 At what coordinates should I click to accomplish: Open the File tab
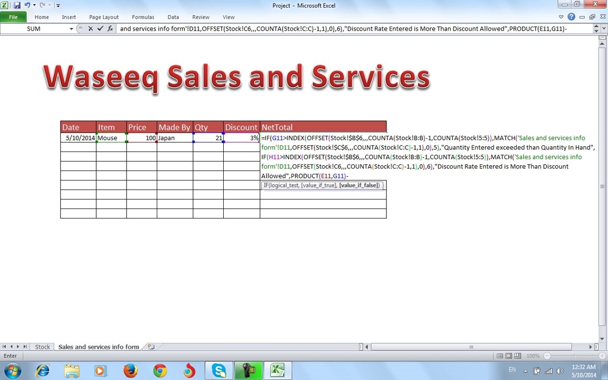click(x=13, y=17)
